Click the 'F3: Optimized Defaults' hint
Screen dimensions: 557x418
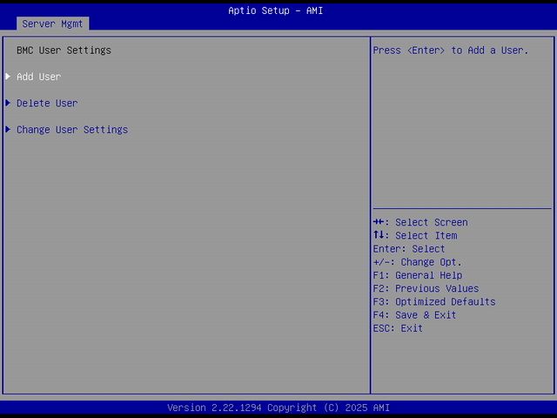coord(434,302)
